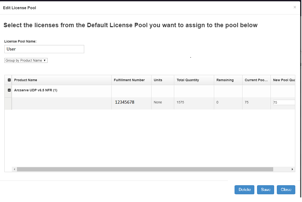This screenshot has width=302, height=202.
Task: Click the Current Pool column header
Action: [x=257, y=80]
